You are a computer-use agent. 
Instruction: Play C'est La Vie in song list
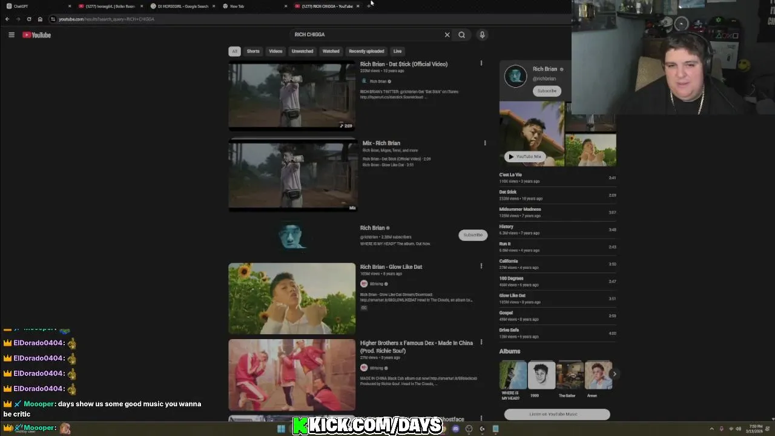coord(557,178)
